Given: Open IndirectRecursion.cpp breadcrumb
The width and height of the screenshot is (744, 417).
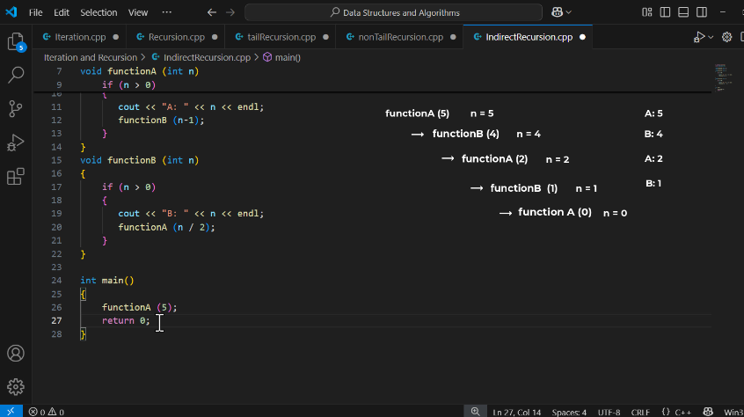Looking at the screenshot, I should (x=207, y=57).
